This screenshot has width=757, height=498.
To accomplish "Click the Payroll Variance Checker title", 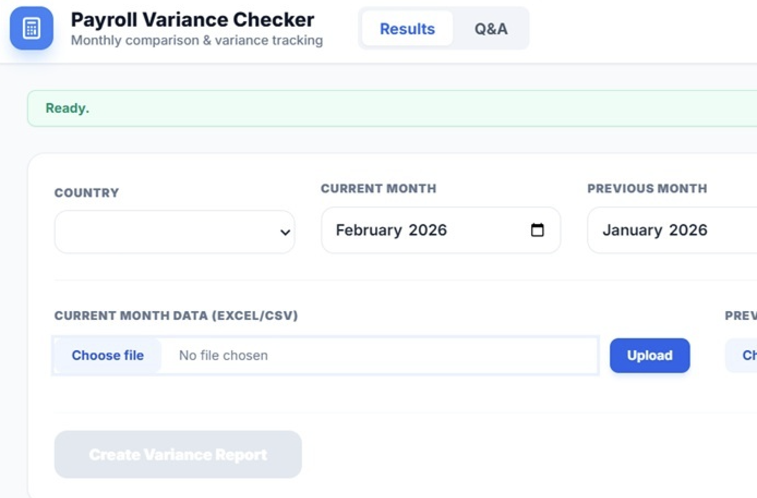I will (x=193, y=20).
